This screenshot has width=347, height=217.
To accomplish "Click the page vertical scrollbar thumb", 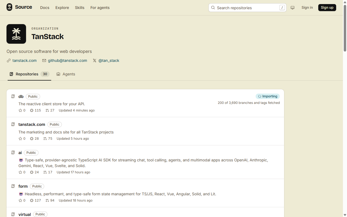I will (x=345, y=28).
